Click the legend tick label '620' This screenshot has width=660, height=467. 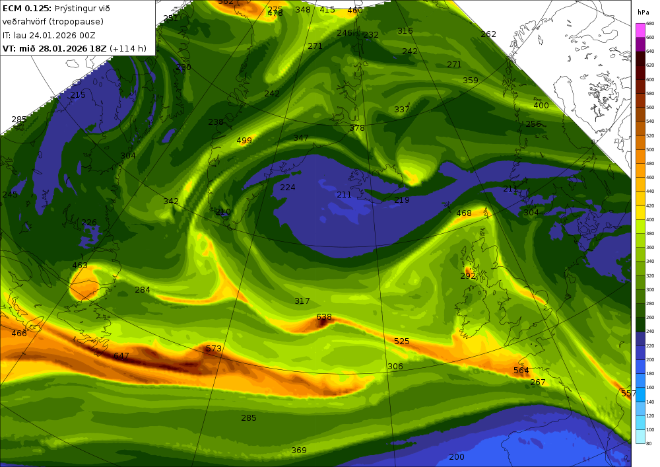(650, 65)
